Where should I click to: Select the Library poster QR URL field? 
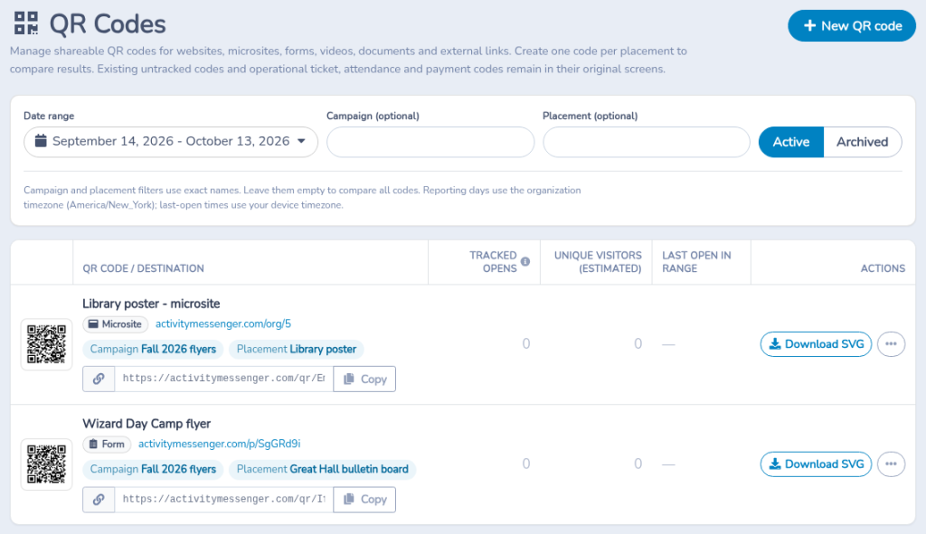224,379
